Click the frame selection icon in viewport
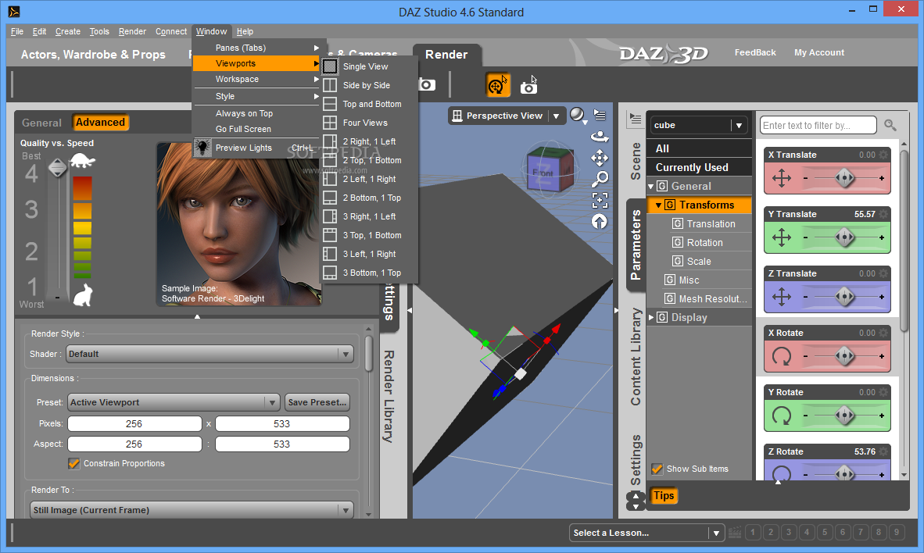This screenshot has height=553, width=924. pos(600,200)
